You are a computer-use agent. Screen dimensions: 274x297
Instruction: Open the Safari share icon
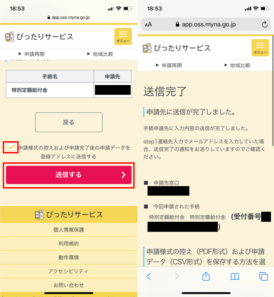tap(206, 276)
